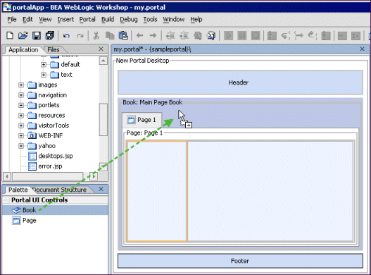The width and height of the screenshot is (371, 275).
Task: Click the Footer region of desktop
Action: click(x=240, y=261)
